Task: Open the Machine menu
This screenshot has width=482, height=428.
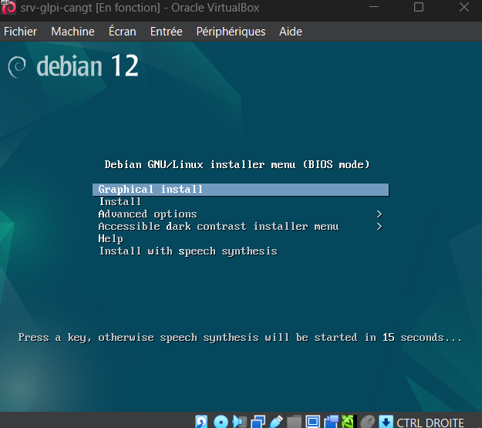Action: click(x=72, y=32)
